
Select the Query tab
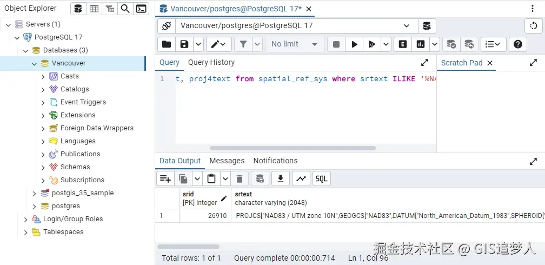point(169,63)
